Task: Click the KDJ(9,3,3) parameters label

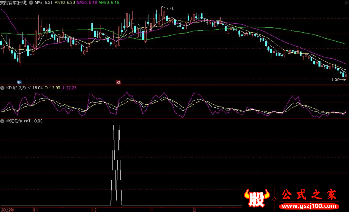Action: pyautogui.click(x=16, y=88)
